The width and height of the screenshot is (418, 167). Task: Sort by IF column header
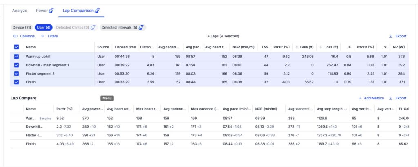(350, 47)
